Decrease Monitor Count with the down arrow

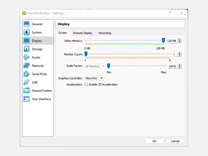(180, 55)
